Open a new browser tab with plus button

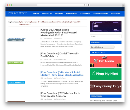(123, 6)
